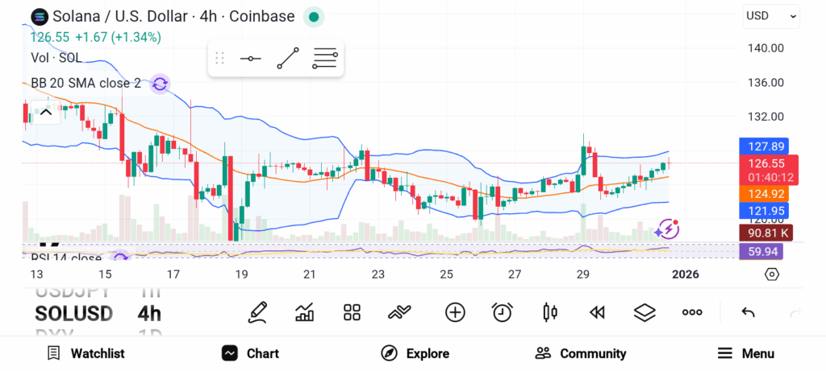826x371 pixels.
Task: Click the SOLUSD symbol name
Action: [x=73, y=313]
